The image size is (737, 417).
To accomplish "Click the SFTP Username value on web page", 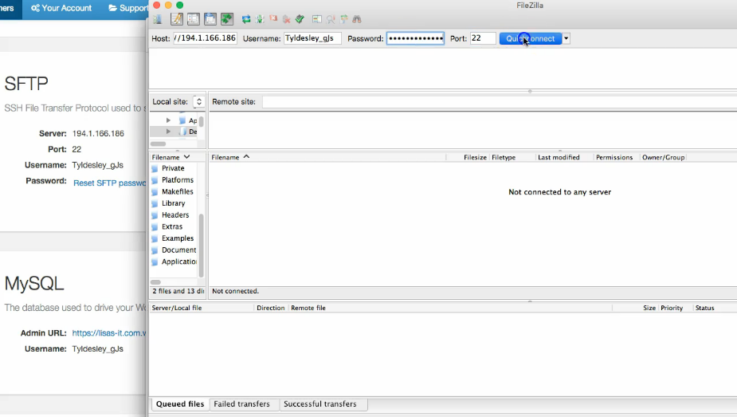I will (98, 165).
